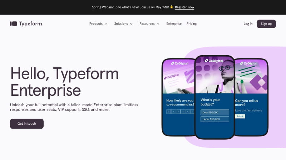Click Submit on the right phone mockup
The height and width of the screenshot is (160, 286).
pyautogui.click(x=240, y=116)
